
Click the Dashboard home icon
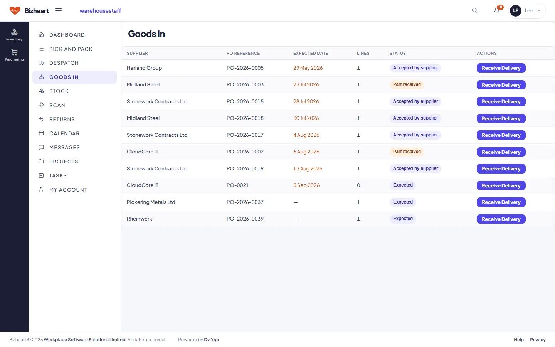41,35
